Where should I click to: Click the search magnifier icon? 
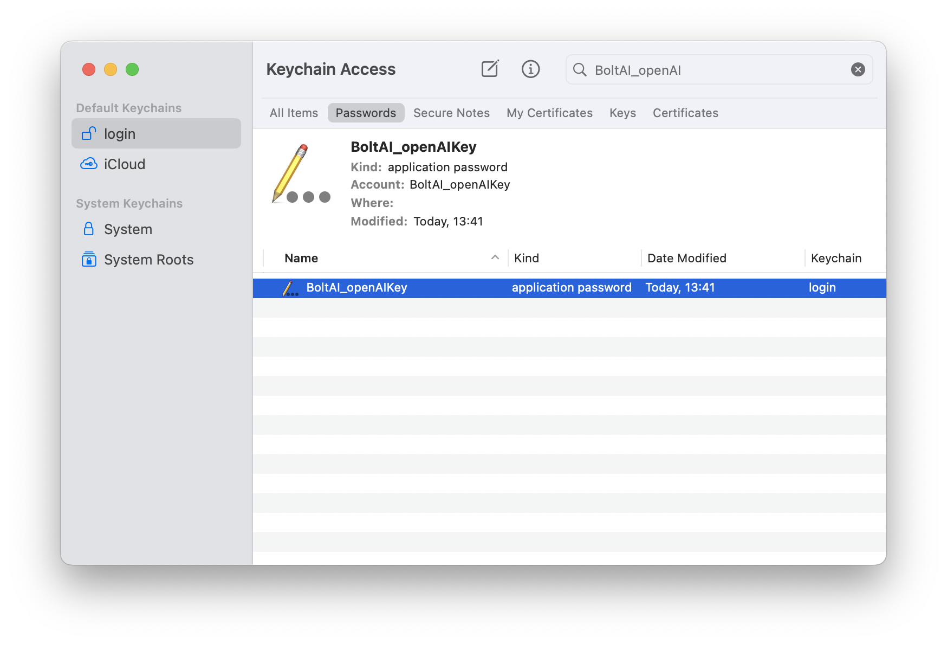point(580,69)
